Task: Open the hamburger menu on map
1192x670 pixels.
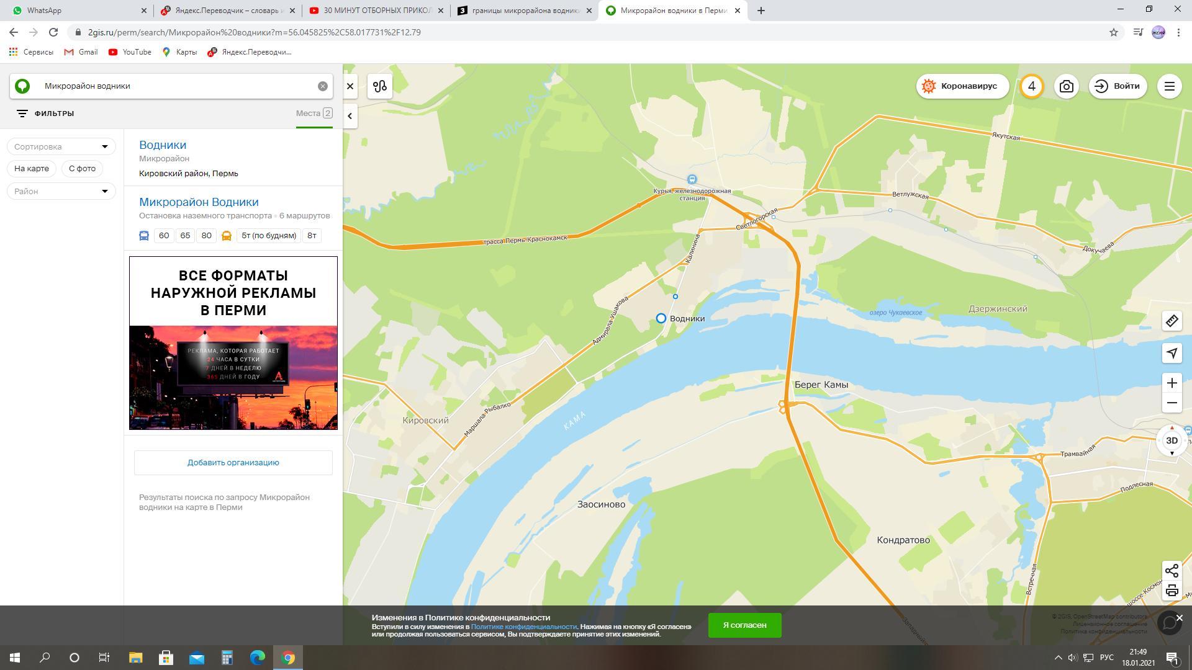Action: tap(1169, 86)
